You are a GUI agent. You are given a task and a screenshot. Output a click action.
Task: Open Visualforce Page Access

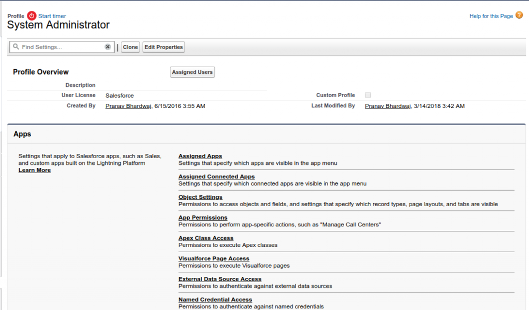pyautogui.click(x=214, y=258)
